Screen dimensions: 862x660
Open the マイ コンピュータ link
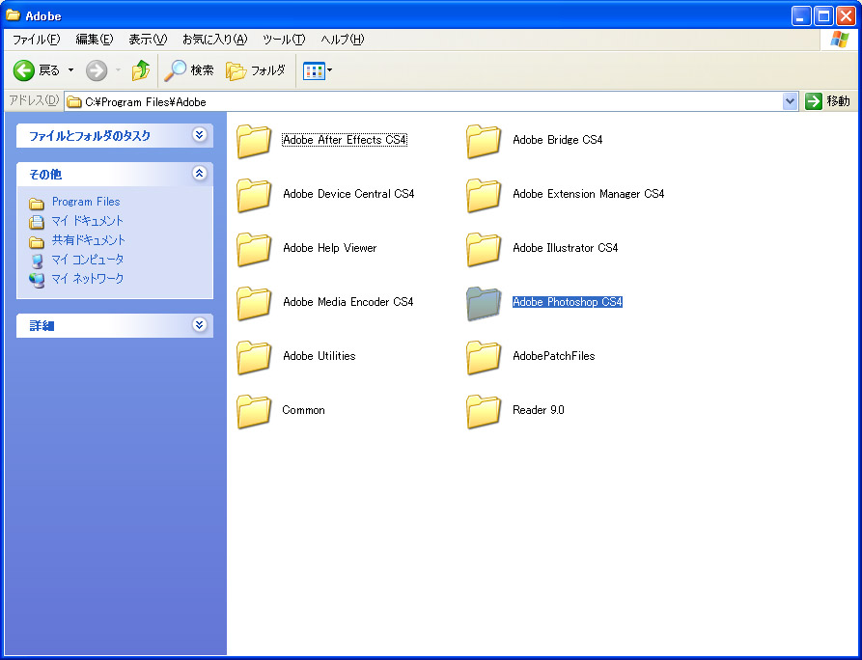tap(88, 260)
